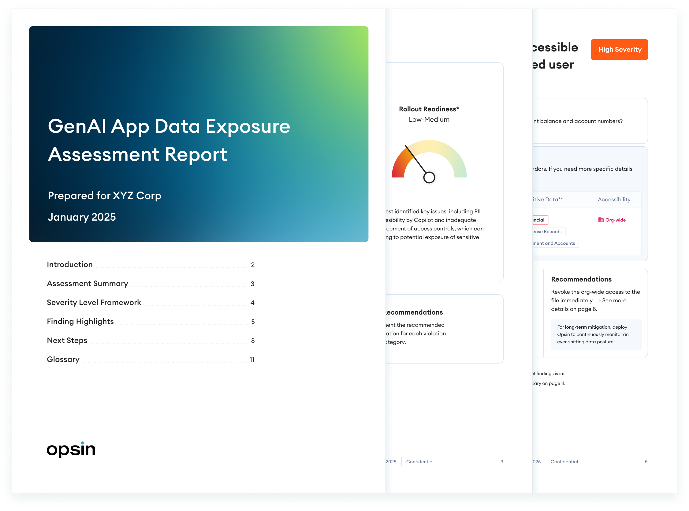Open the Finding Highlights contents entry
Viewport: 689px width, 511px height.
point(151,322)
